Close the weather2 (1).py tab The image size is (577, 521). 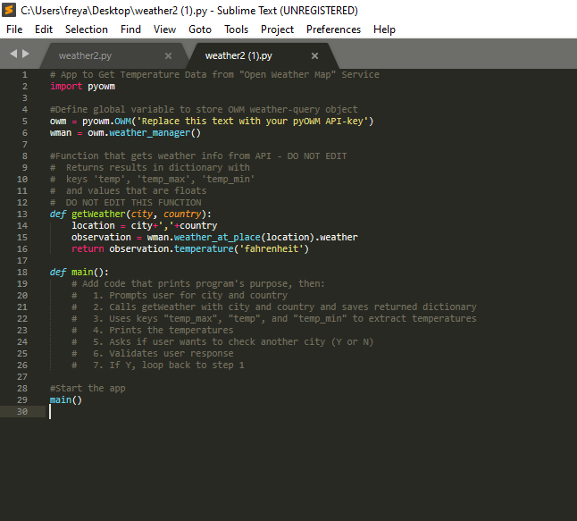coord(314,56)
